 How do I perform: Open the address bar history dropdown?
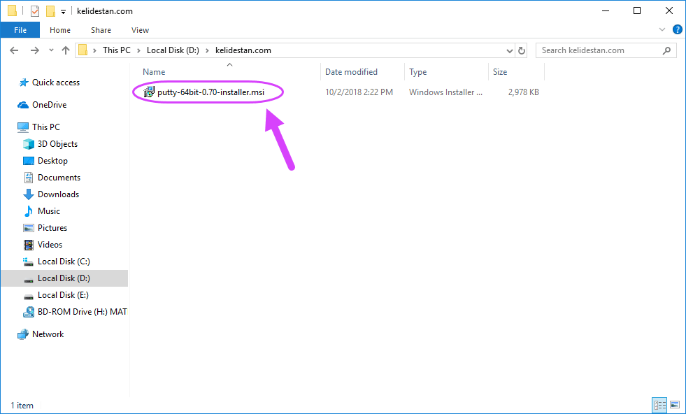509,51
